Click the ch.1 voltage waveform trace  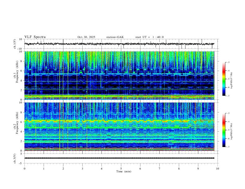tap(119, 44)
